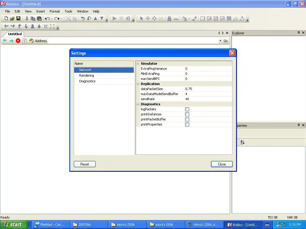Click the sendRate value 40
306x229 pixels.
tap(208, 99)
